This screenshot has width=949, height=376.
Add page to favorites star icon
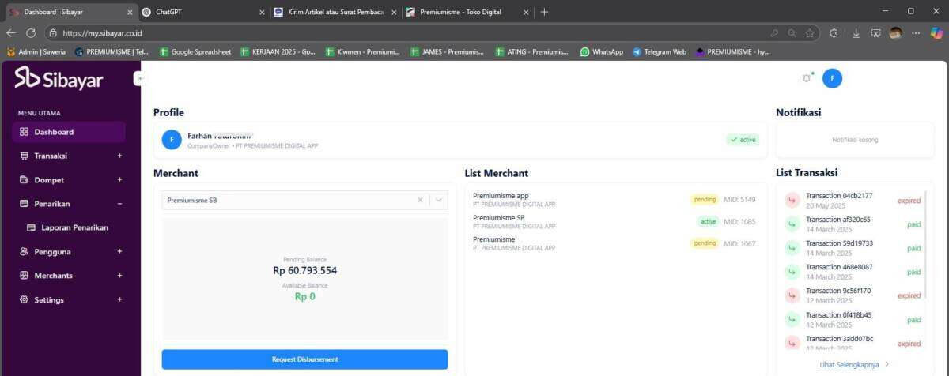(x=810, y=33)
